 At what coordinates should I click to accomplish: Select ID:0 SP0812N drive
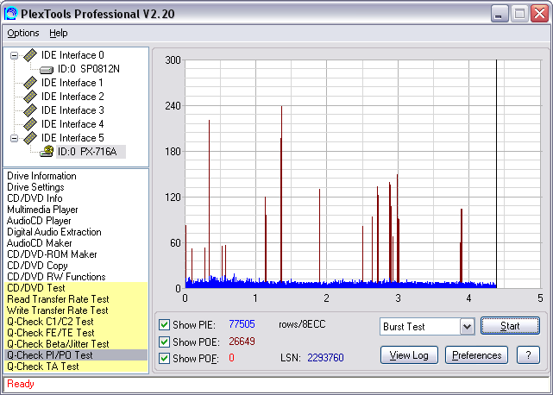pos(89,69)
